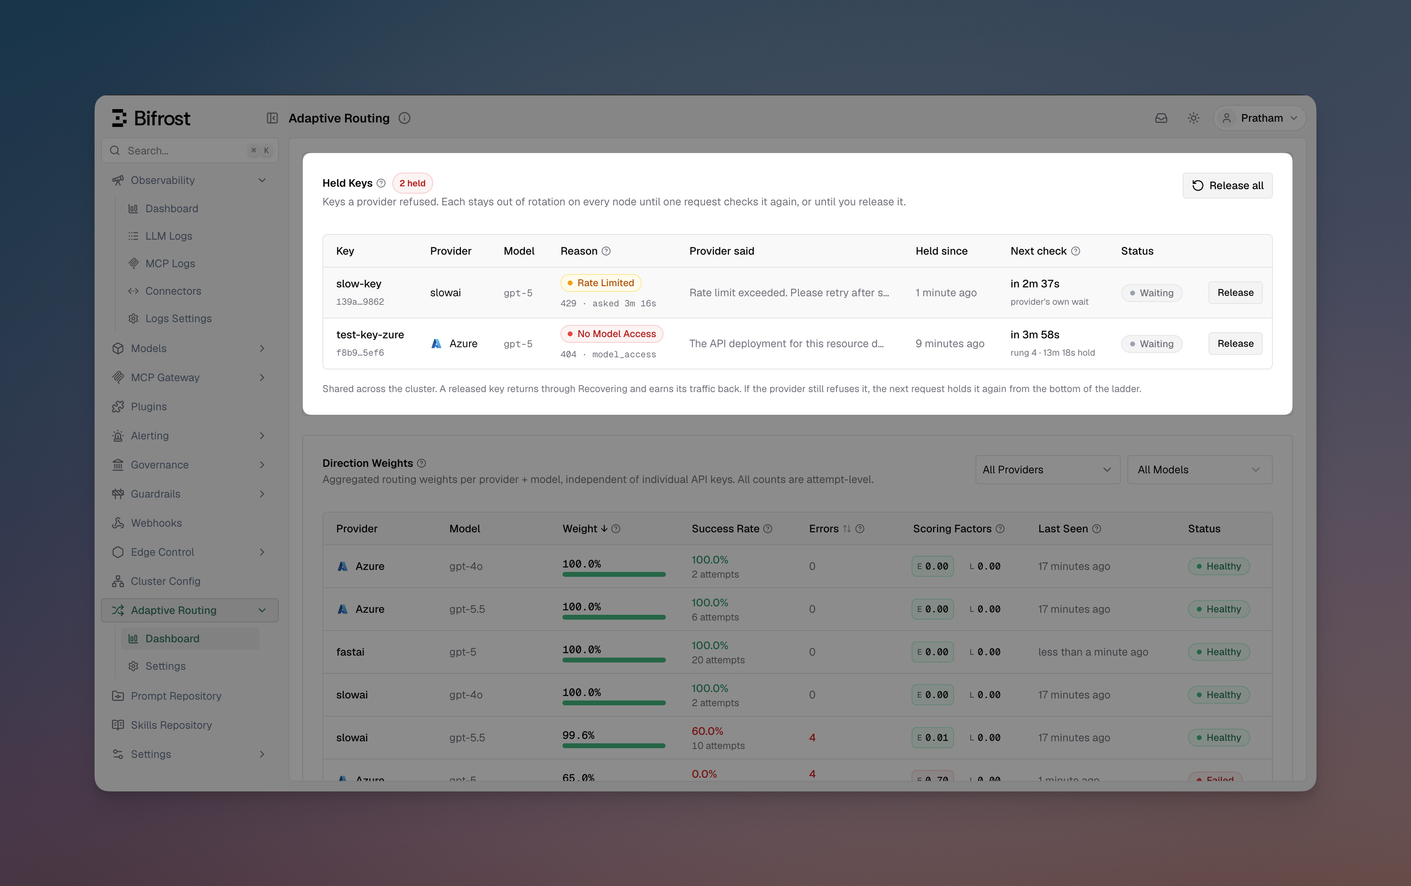Open the Adaptive Routing info icon in header

pyautogui.click(x=404, y=118)
